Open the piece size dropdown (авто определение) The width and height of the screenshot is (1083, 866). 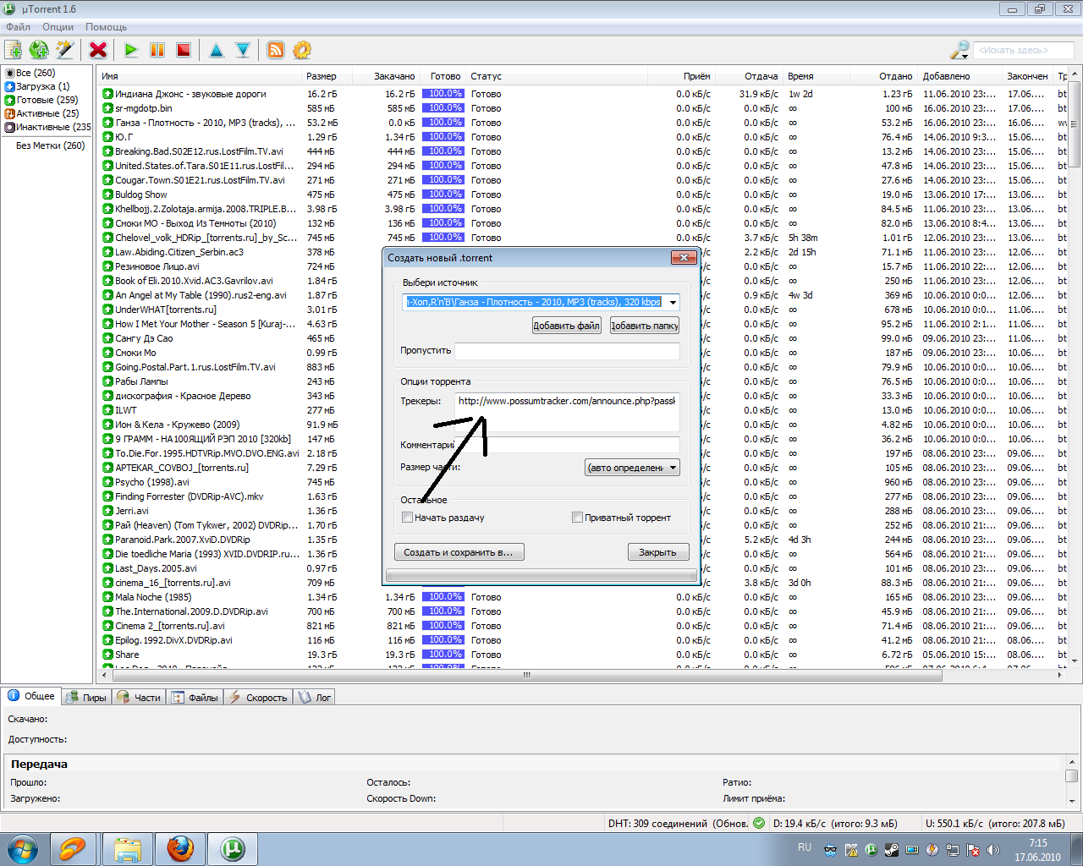coord(633,468)
